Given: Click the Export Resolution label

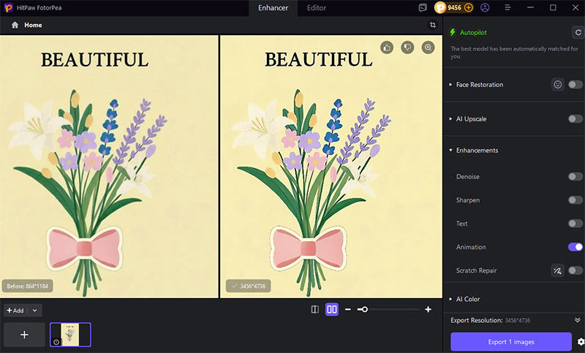Looking at the screenshot, I should pos(477,320).
